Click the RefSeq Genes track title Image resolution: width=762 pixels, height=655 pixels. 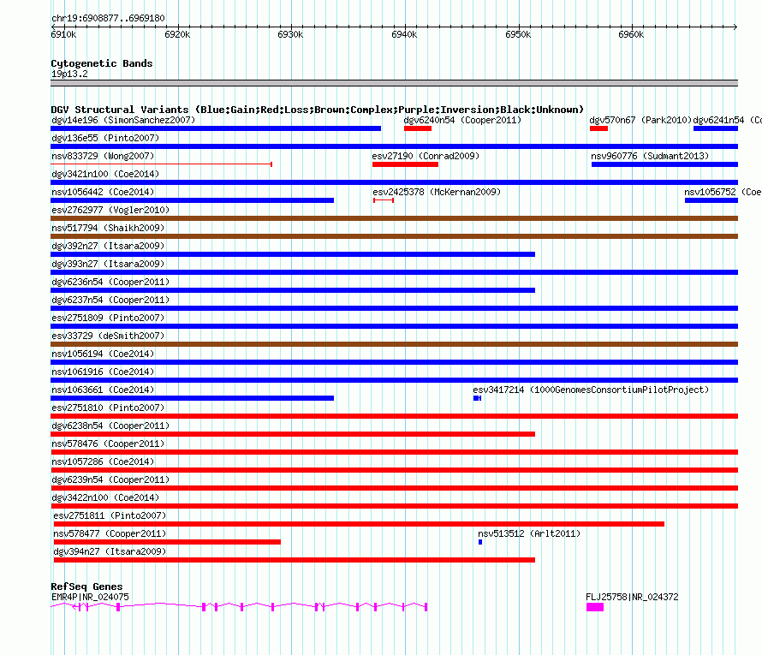tap(86, 587)
